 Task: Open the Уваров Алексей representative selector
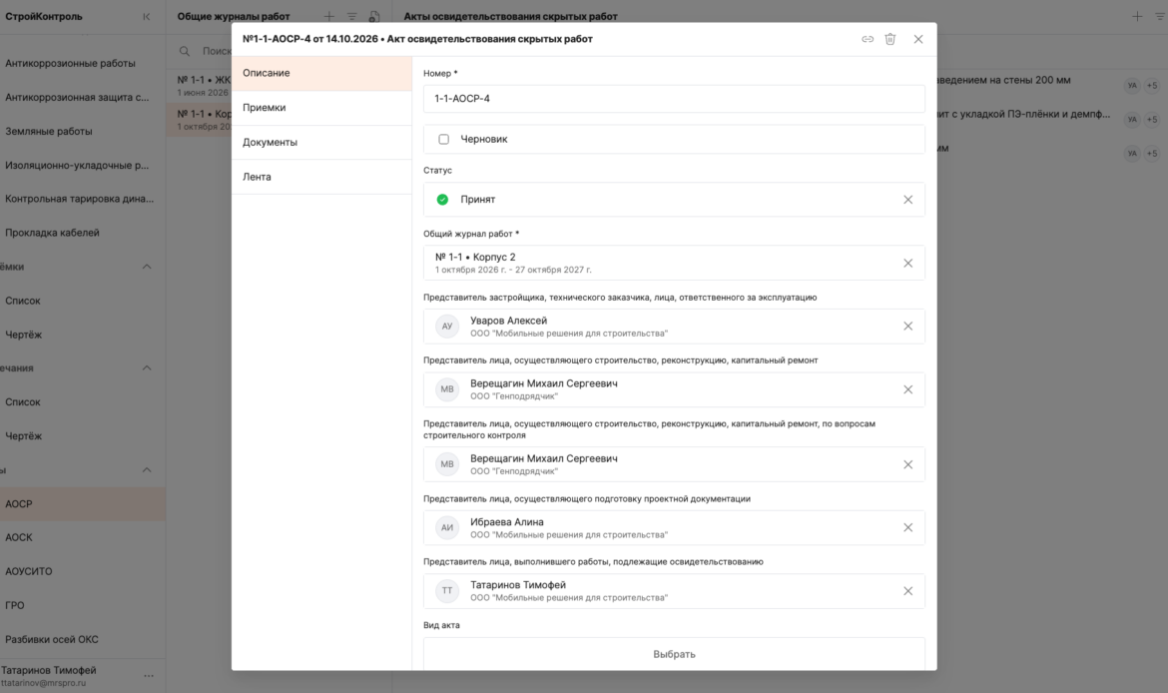point(674,327)
